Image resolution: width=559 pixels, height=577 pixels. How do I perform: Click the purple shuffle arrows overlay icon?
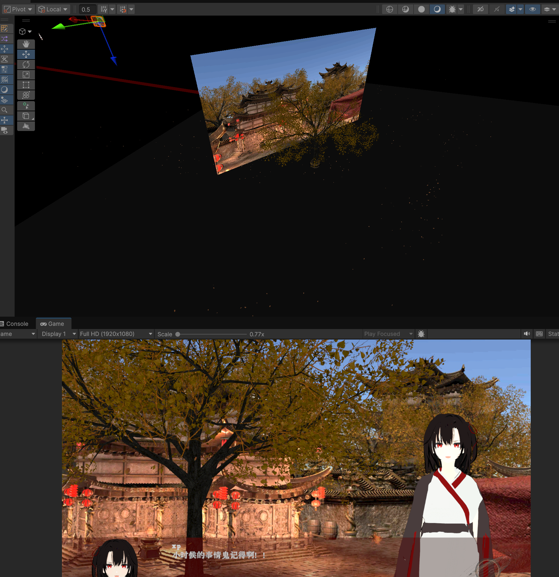click(x=5, y=39)
